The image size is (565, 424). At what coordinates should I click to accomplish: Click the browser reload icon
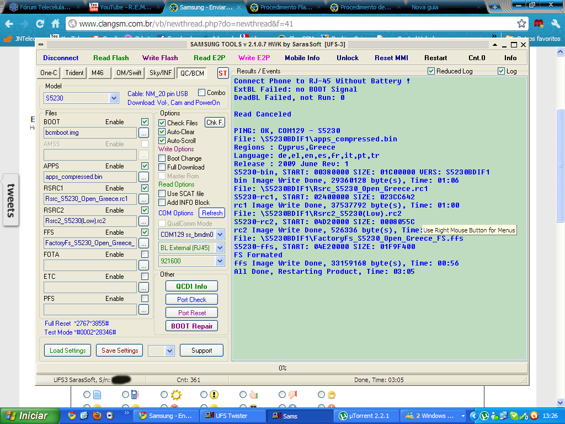pos(40,24)
